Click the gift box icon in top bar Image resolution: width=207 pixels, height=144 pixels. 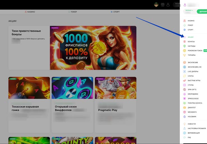(x=162, y=4)
